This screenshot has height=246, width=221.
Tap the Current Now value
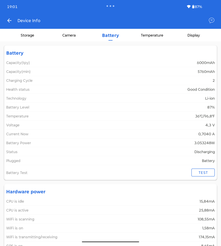(x=206, y=134)
